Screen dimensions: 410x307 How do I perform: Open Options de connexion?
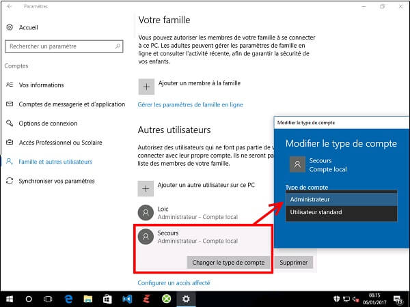[x=48, y=123]
